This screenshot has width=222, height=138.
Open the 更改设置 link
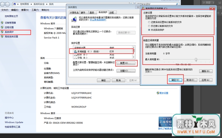[x=164, y=93]
